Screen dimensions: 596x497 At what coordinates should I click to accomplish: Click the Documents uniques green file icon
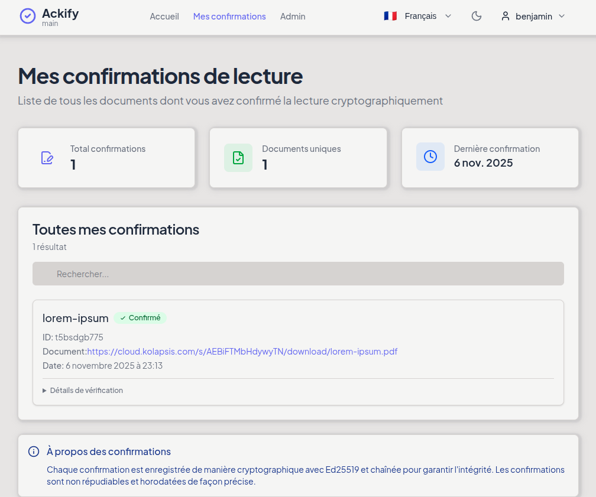pos(238,158)
